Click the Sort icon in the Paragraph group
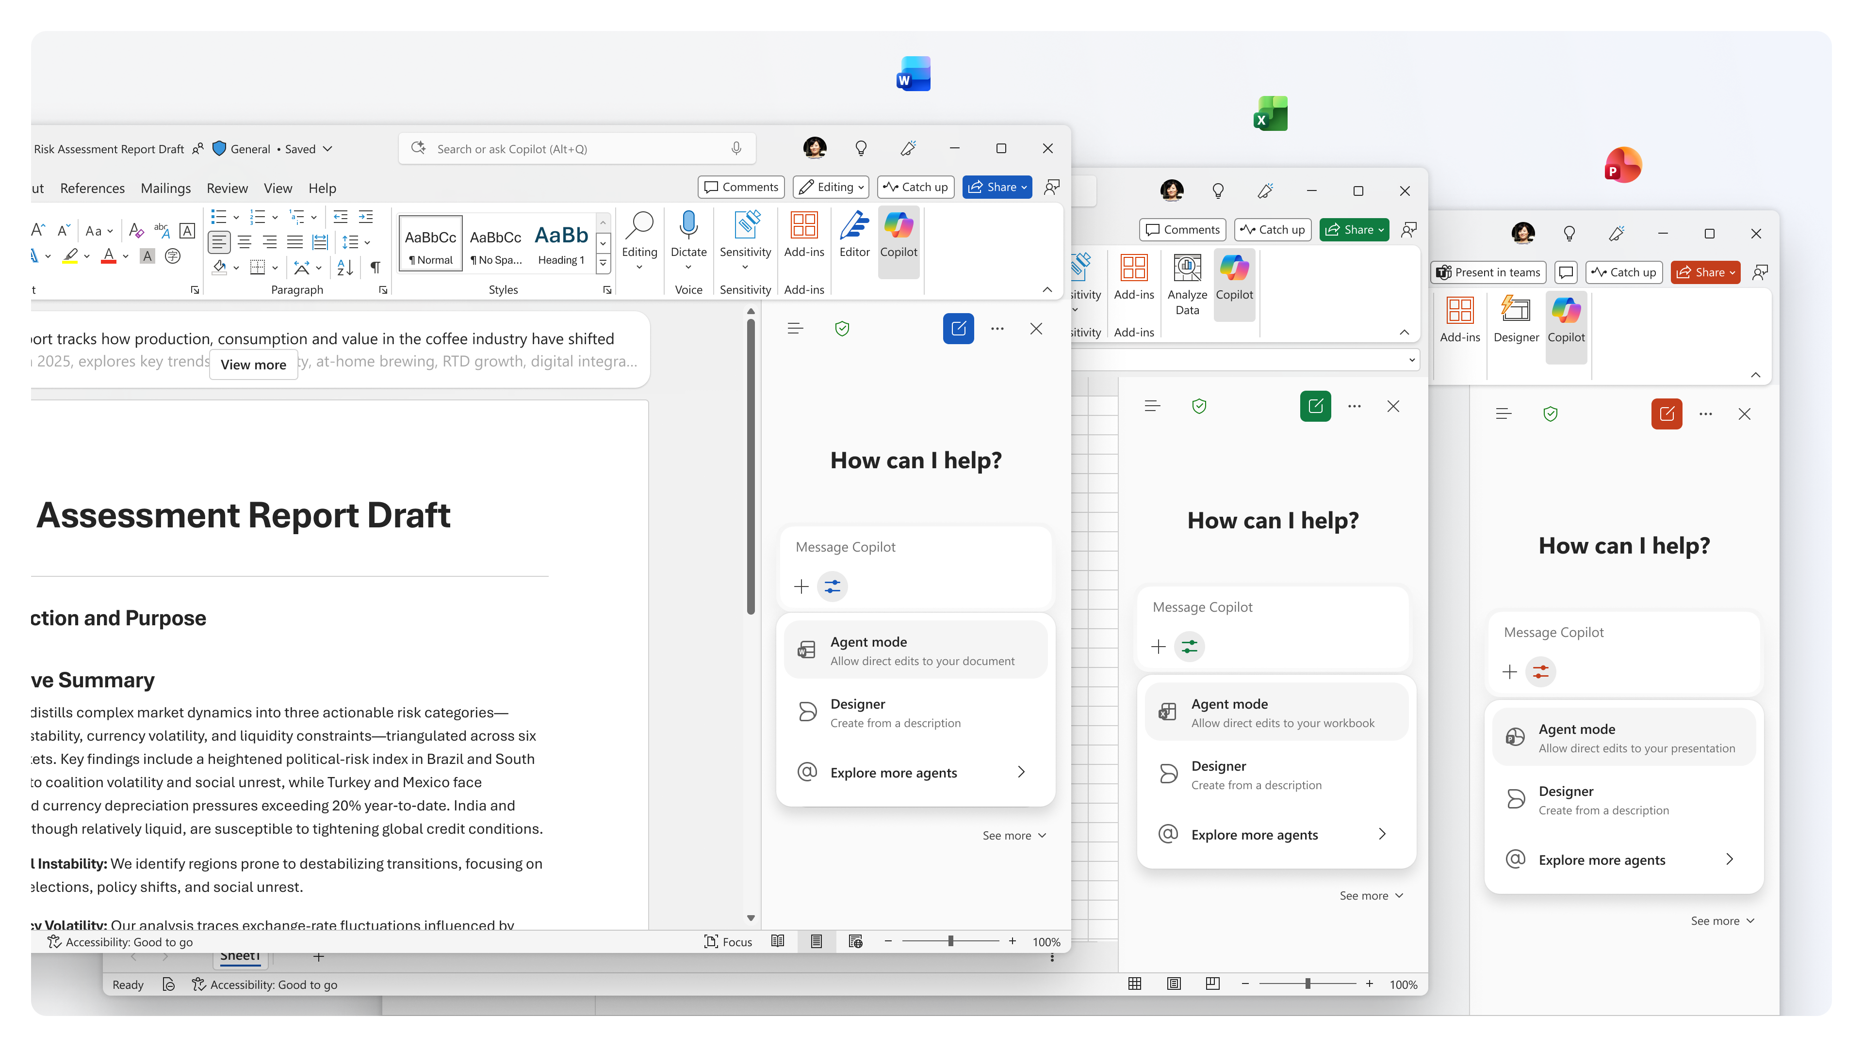Screen dimensions: 1863x1047 (344, 268)
